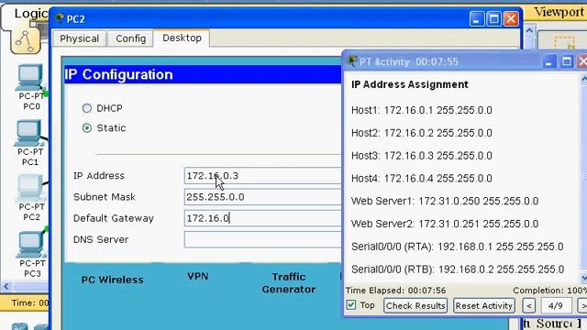Screen dimensions: 587x330
Task: Select the Static radio button
Action: (x=87, y=128)
